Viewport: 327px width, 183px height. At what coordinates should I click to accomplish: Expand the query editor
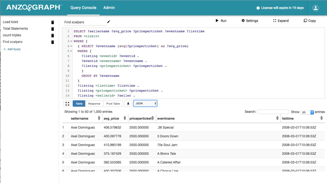[281, 21]
